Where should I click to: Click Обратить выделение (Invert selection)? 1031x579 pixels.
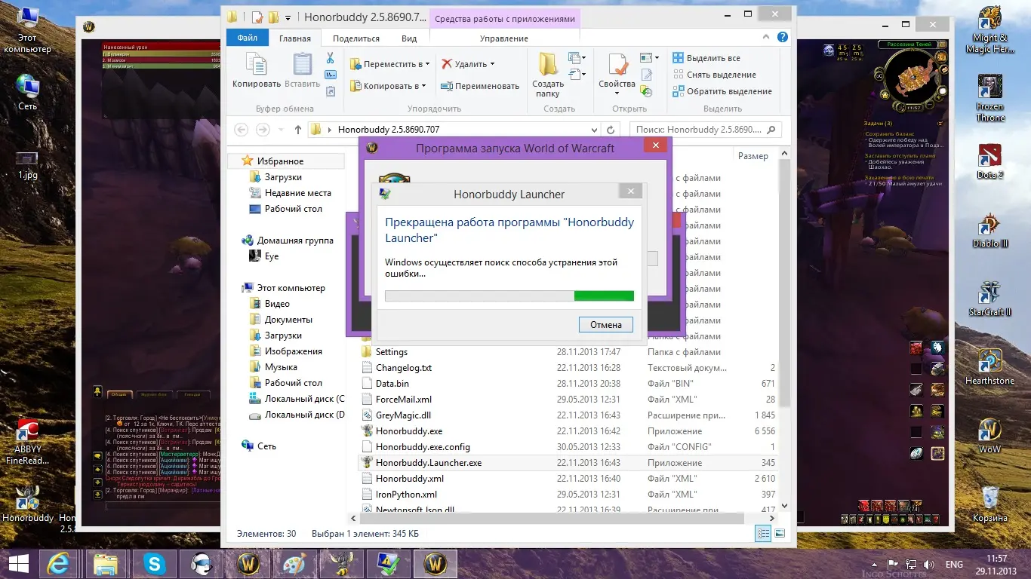pos(722,91)
